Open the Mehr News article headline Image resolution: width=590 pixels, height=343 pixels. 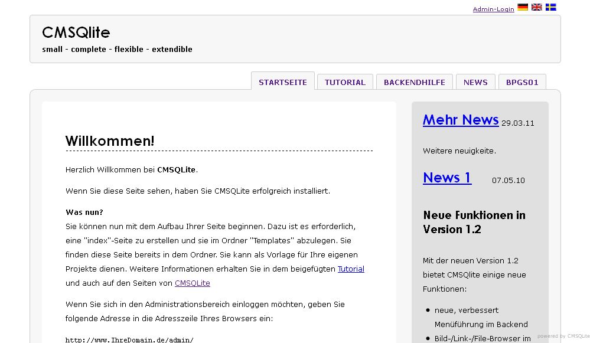click(x=461, y=120)
